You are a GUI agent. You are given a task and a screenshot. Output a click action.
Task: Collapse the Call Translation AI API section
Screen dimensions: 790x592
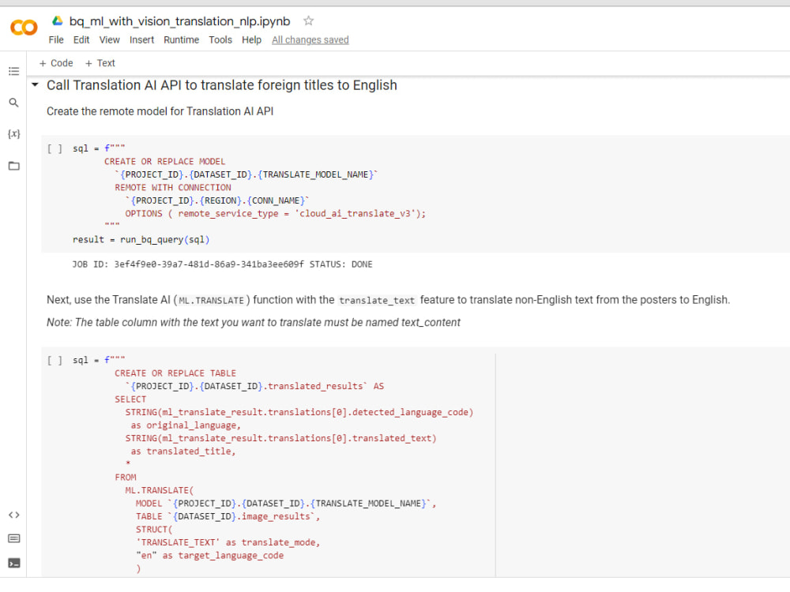(35, 84)
